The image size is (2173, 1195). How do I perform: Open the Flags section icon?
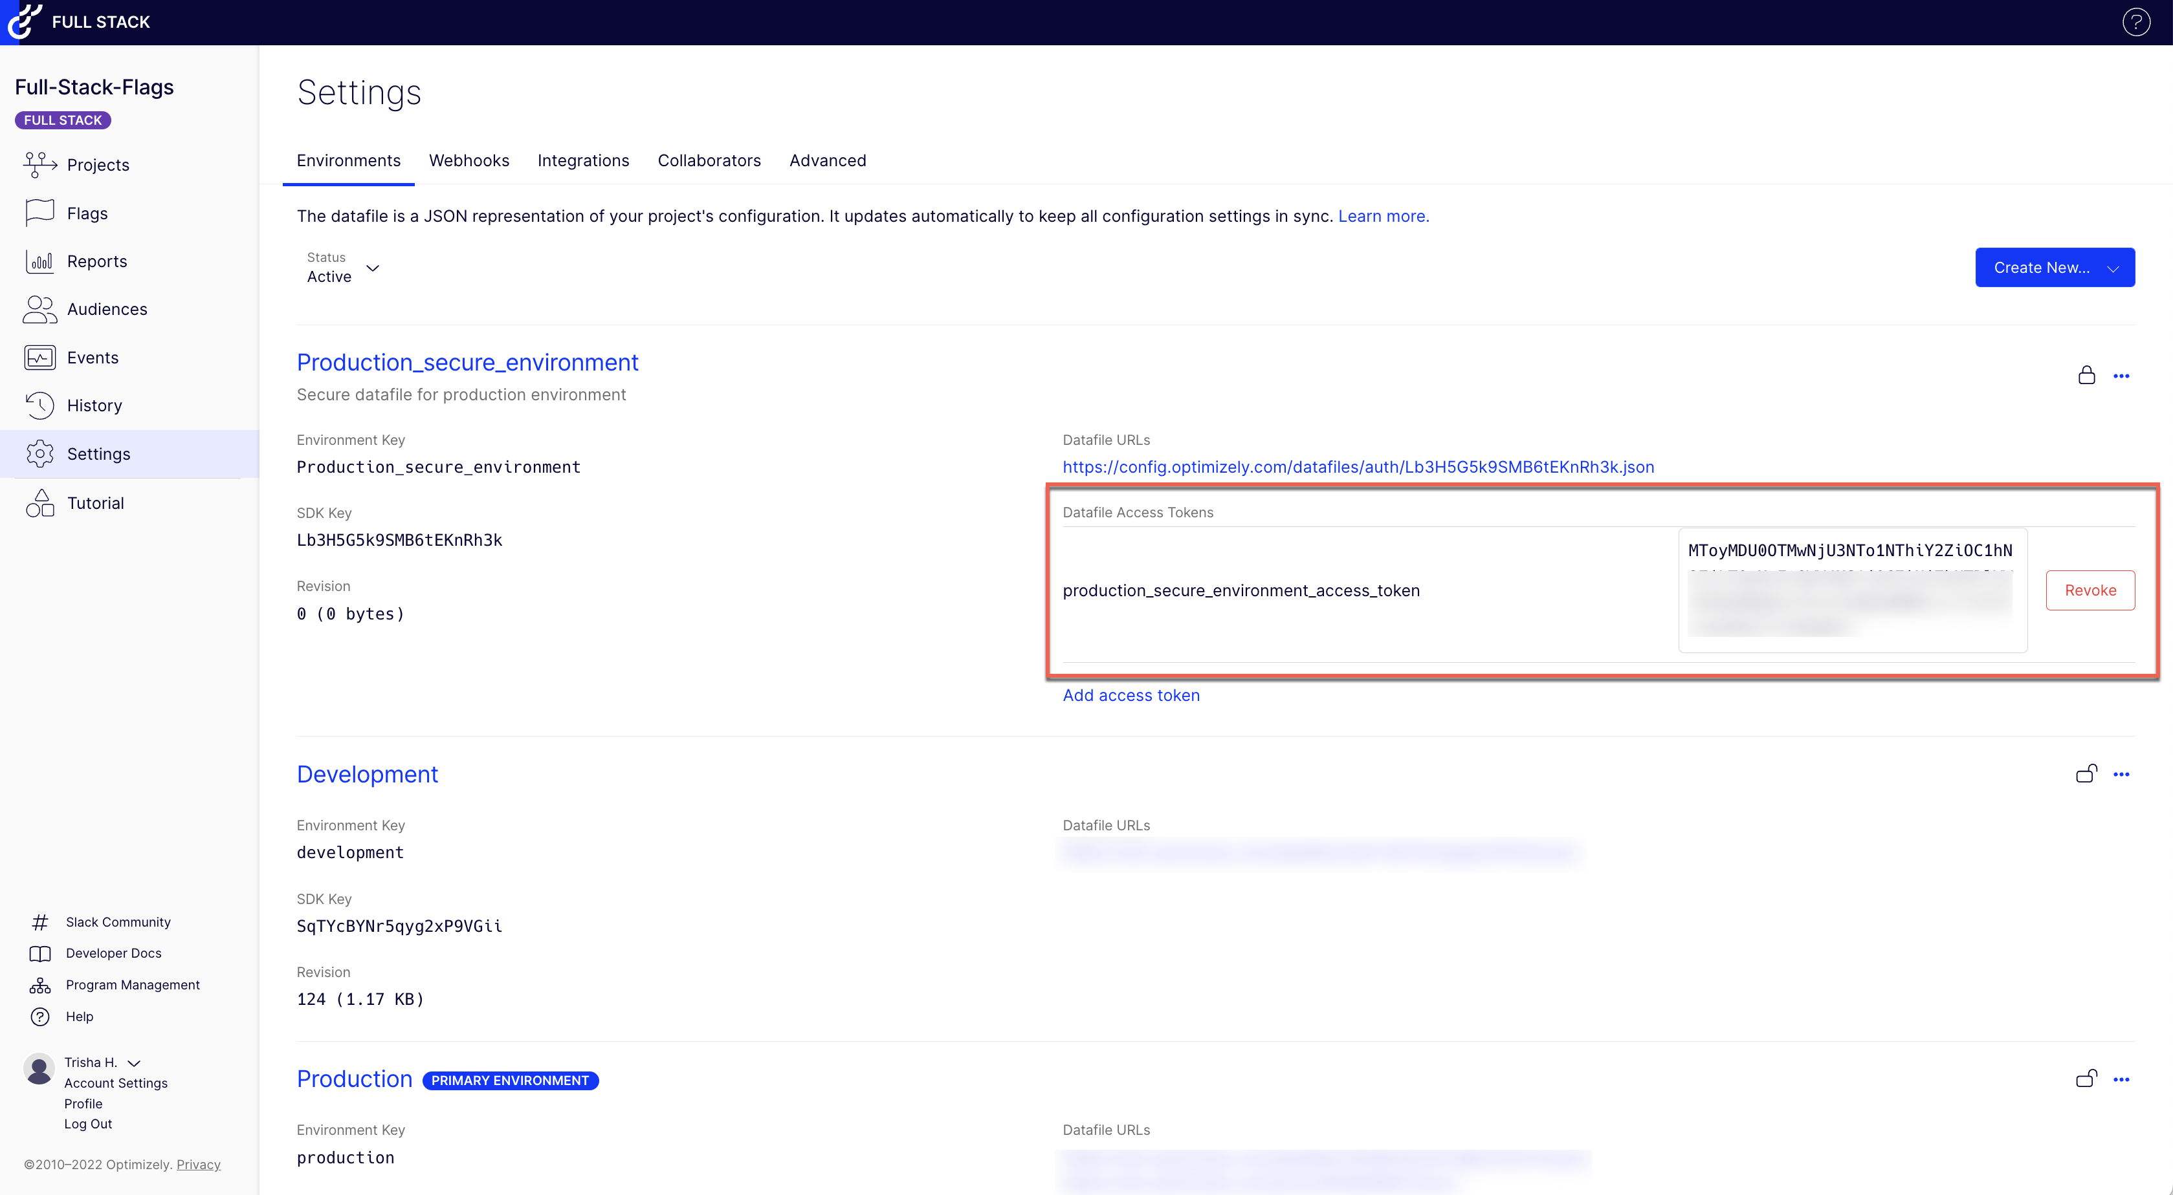(x=39, y=213)
